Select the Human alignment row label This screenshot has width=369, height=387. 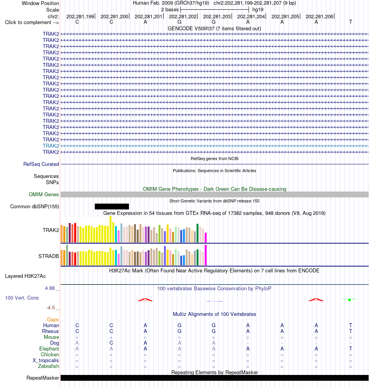pyautogui.click(x=51, y=326)
